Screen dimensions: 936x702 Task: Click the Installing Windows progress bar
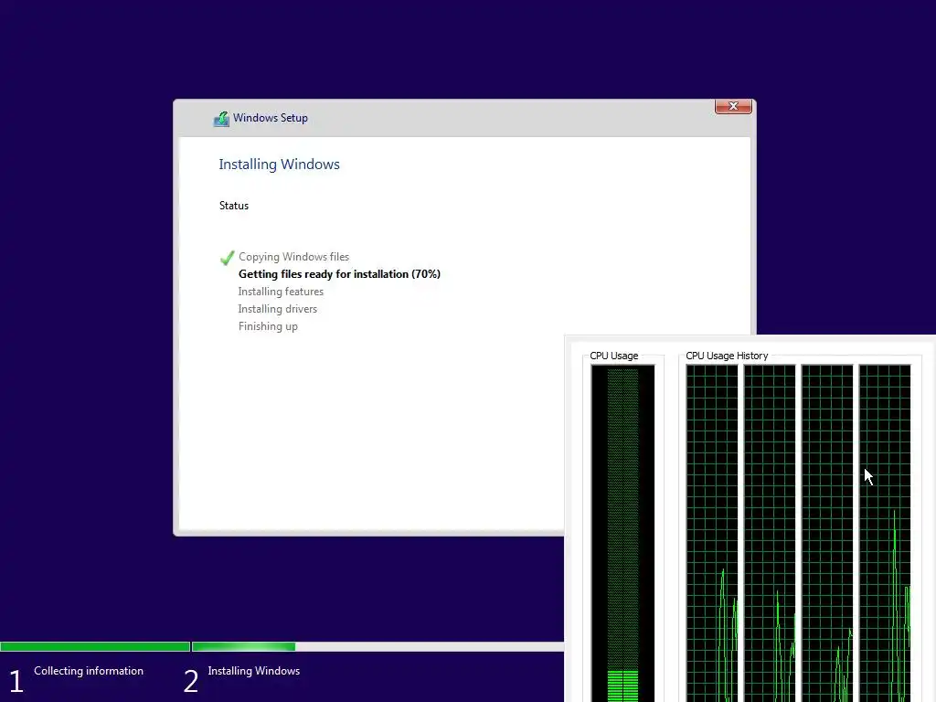coord(378,646)
